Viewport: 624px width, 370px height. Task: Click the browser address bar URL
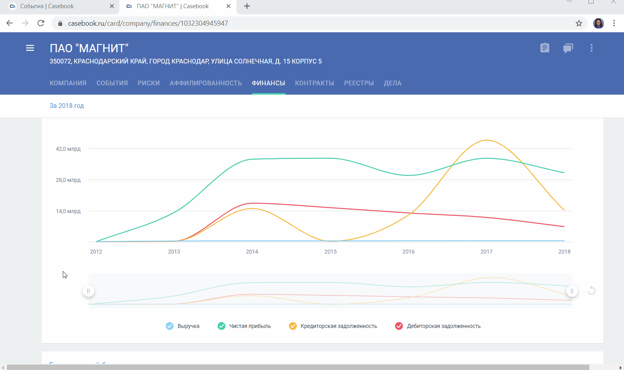[148, 23]
